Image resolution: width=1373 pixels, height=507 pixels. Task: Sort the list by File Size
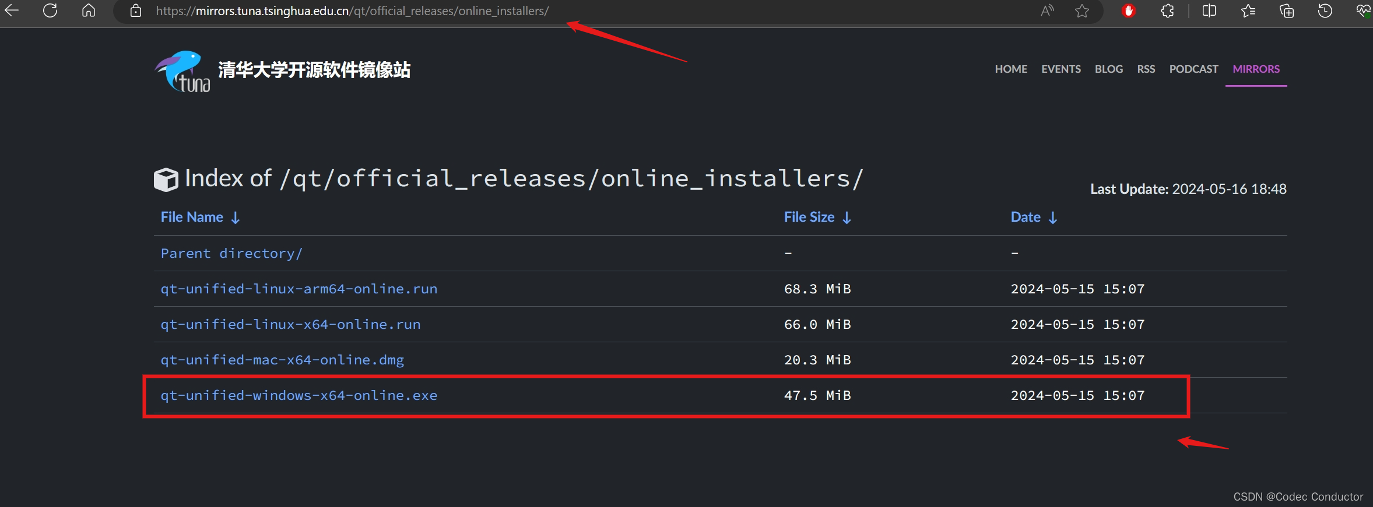point(817,217)
